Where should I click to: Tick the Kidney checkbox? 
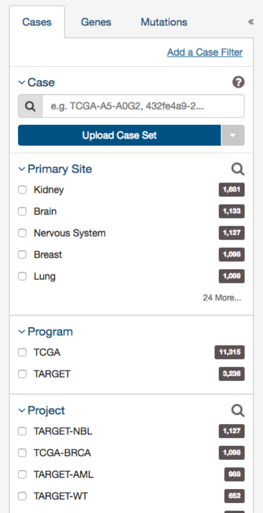[22, 190]
